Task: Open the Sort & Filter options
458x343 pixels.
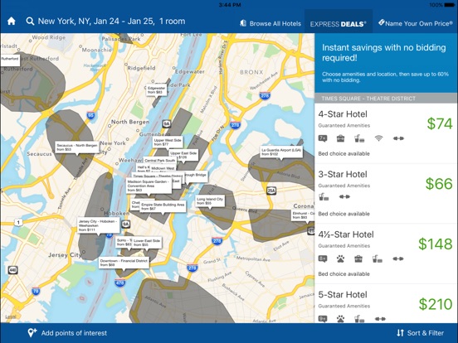Action: pyautogui.click(x=421, y=333)
